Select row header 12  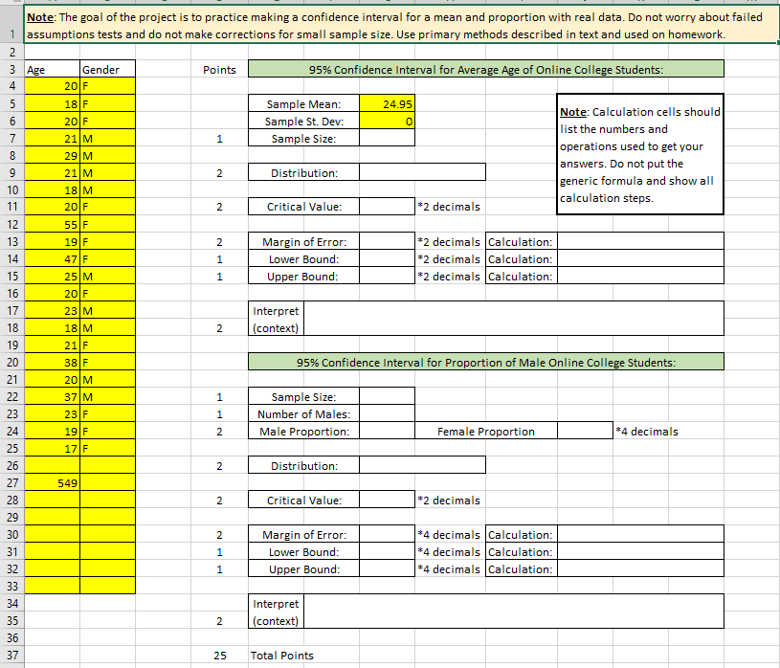[11, 224]
